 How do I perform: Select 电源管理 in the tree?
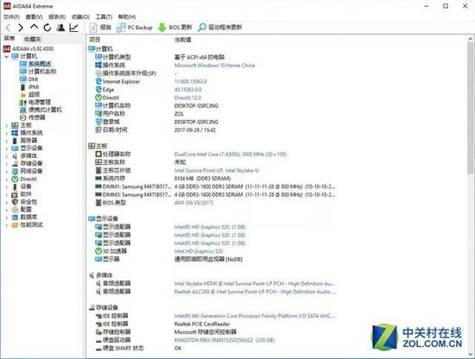point(35,103)
